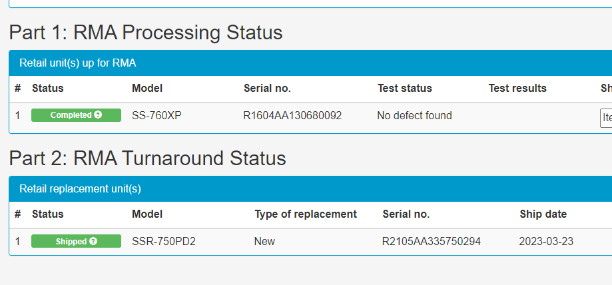Click the Test results column header
Screen dimensions: 612x285
[517, 89]
